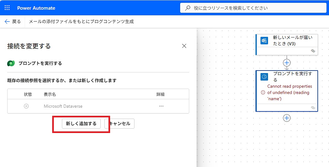Click the connection link icon on the prompt card
Viewport: 329px width, 167px height.
313,107
